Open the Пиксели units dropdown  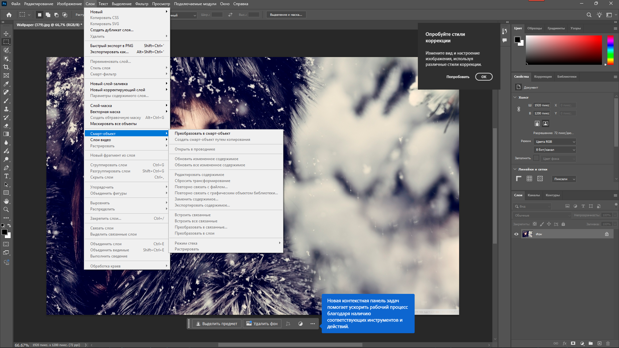click(564, 179)
